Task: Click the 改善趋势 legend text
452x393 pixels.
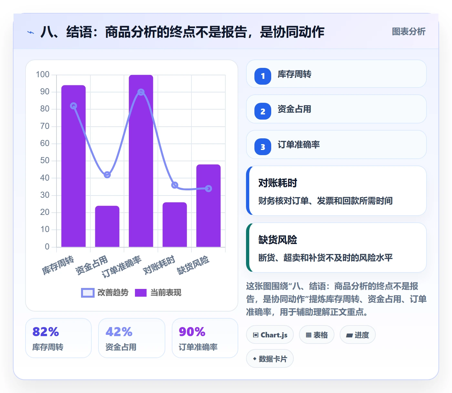Action: click(113, 292)
